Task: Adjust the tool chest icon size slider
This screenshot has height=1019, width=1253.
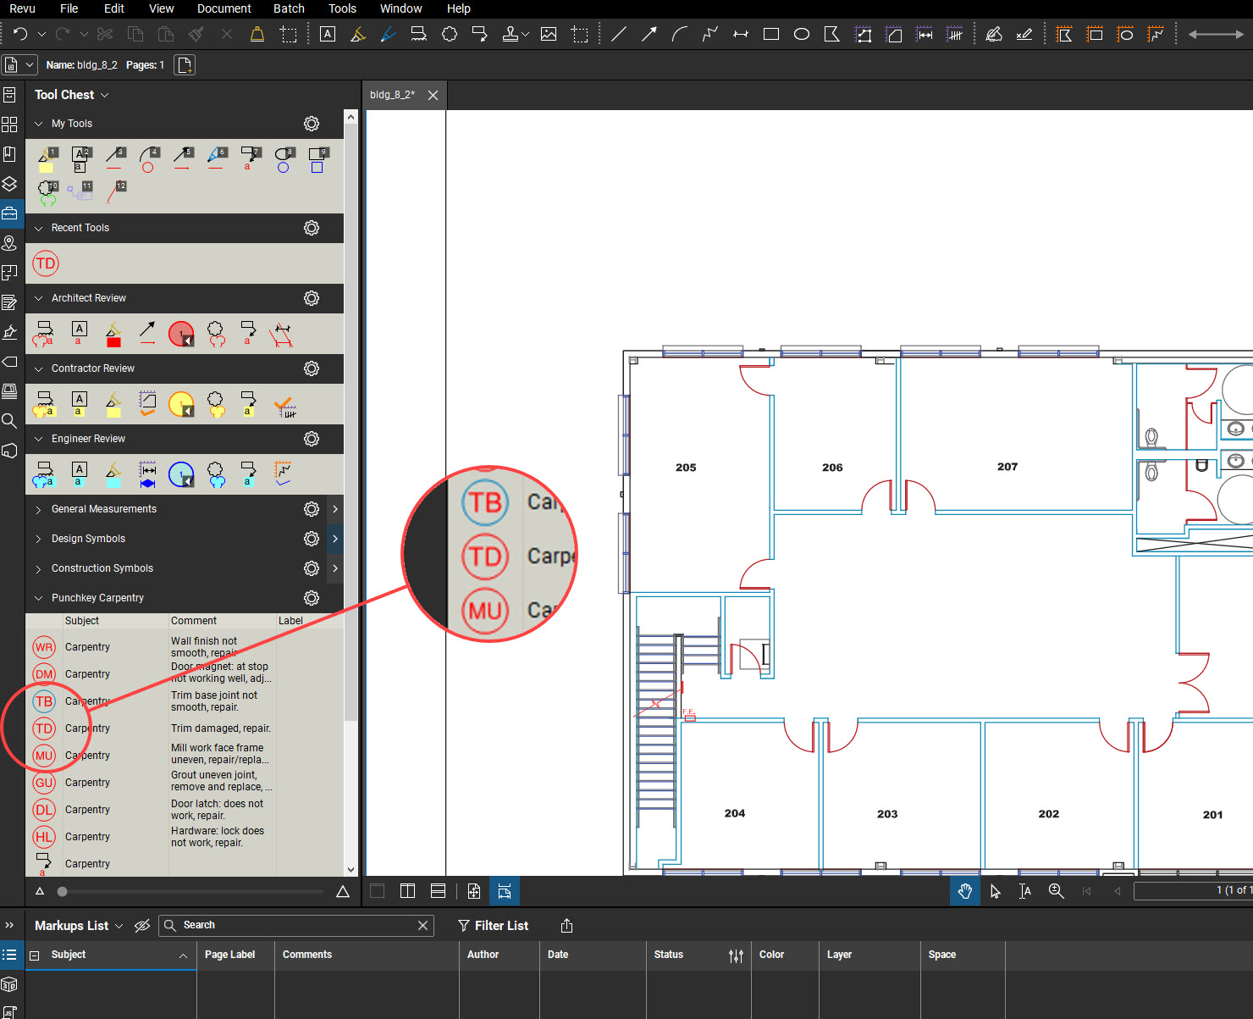Action: click(x=62, y=891)
